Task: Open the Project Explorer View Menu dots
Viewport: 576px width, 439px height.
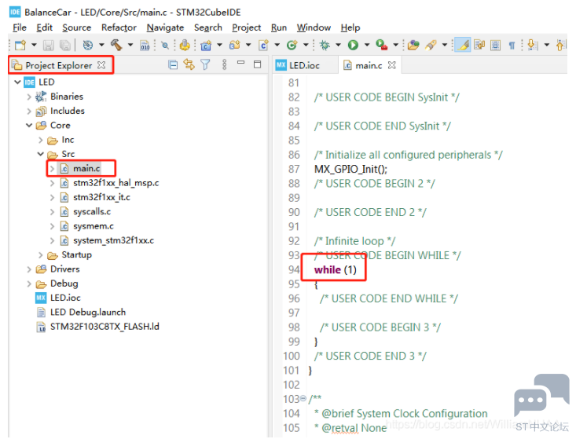Action: [224, 65]
